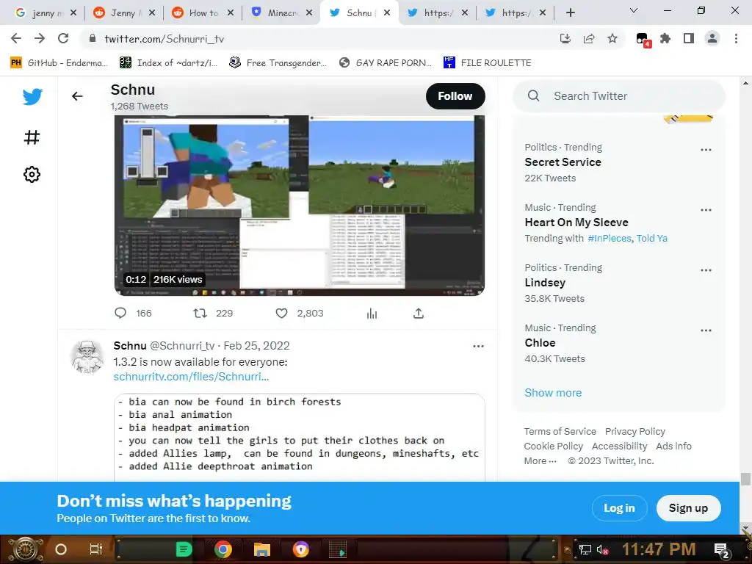The width and height of the screenshot is (752, 564).
Task: View tweet analytics bar chart icon
Action: (372, 314)
